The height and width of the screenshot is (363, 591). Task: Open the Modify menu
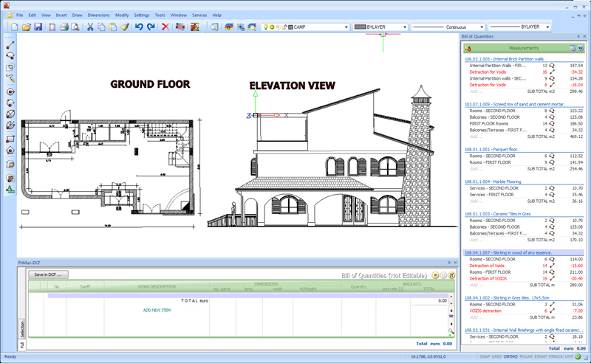click(122, 15)
